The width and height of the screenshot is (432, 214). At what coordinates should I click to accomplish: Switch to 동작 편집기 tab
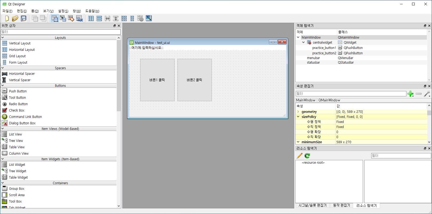coord(341,205)
